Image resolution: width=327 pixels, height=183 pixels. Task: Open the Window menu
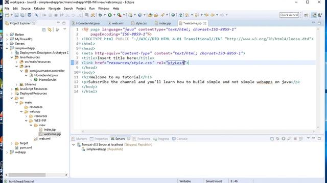coord(104,9)
